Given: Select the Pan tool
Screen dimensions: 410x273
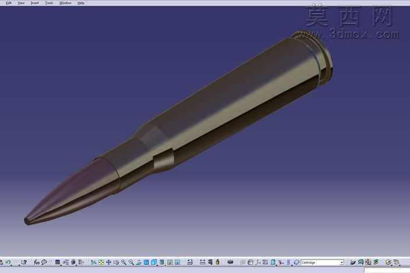Looking at the screenshot, I should pyautogui.click(x=108, y=262).
